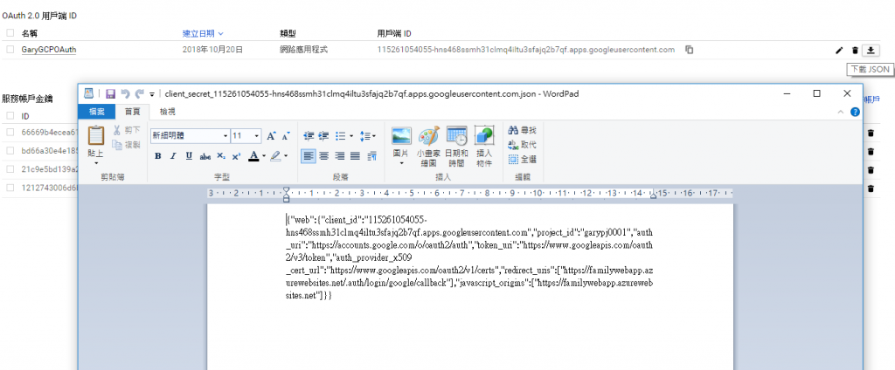Viewport: 895px width, 370px height.
Task: Apply subscript formatting
Action: [221, 155]
